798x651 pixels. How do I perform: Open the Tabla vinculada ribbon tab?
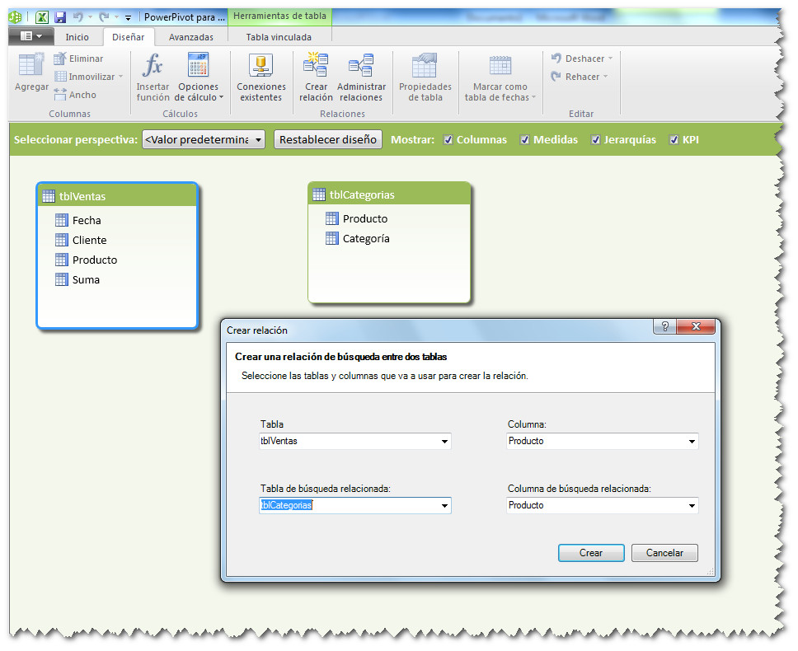279,36
